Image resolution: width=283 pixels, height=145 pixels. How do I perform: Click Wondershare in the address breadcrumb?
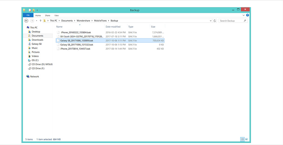(x=83, y=21)
